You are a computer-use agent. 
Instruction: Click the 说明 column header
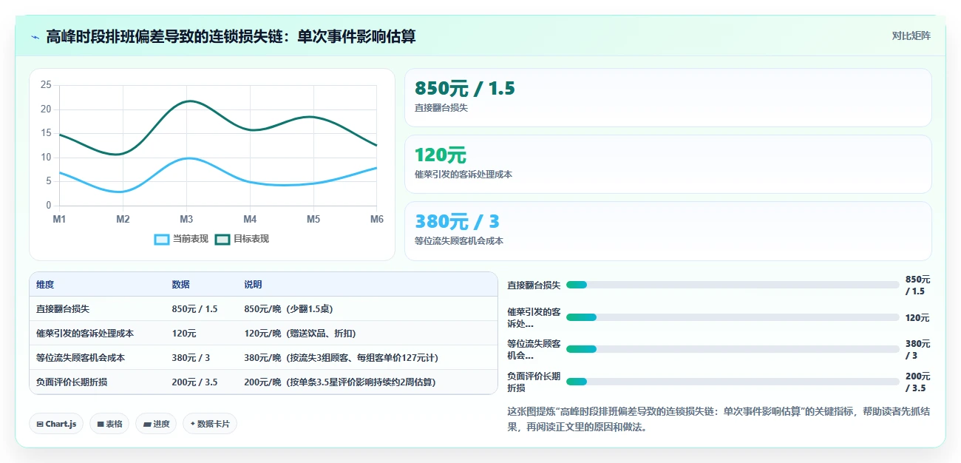pos(253,285)
